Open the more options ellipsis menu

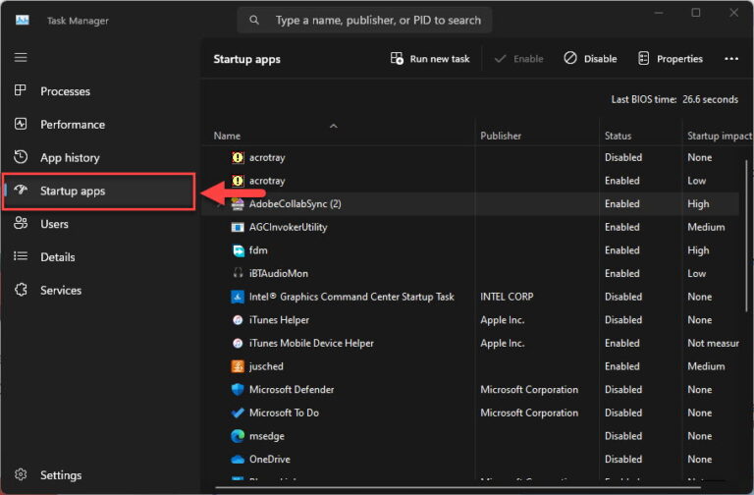coord(730,59)
